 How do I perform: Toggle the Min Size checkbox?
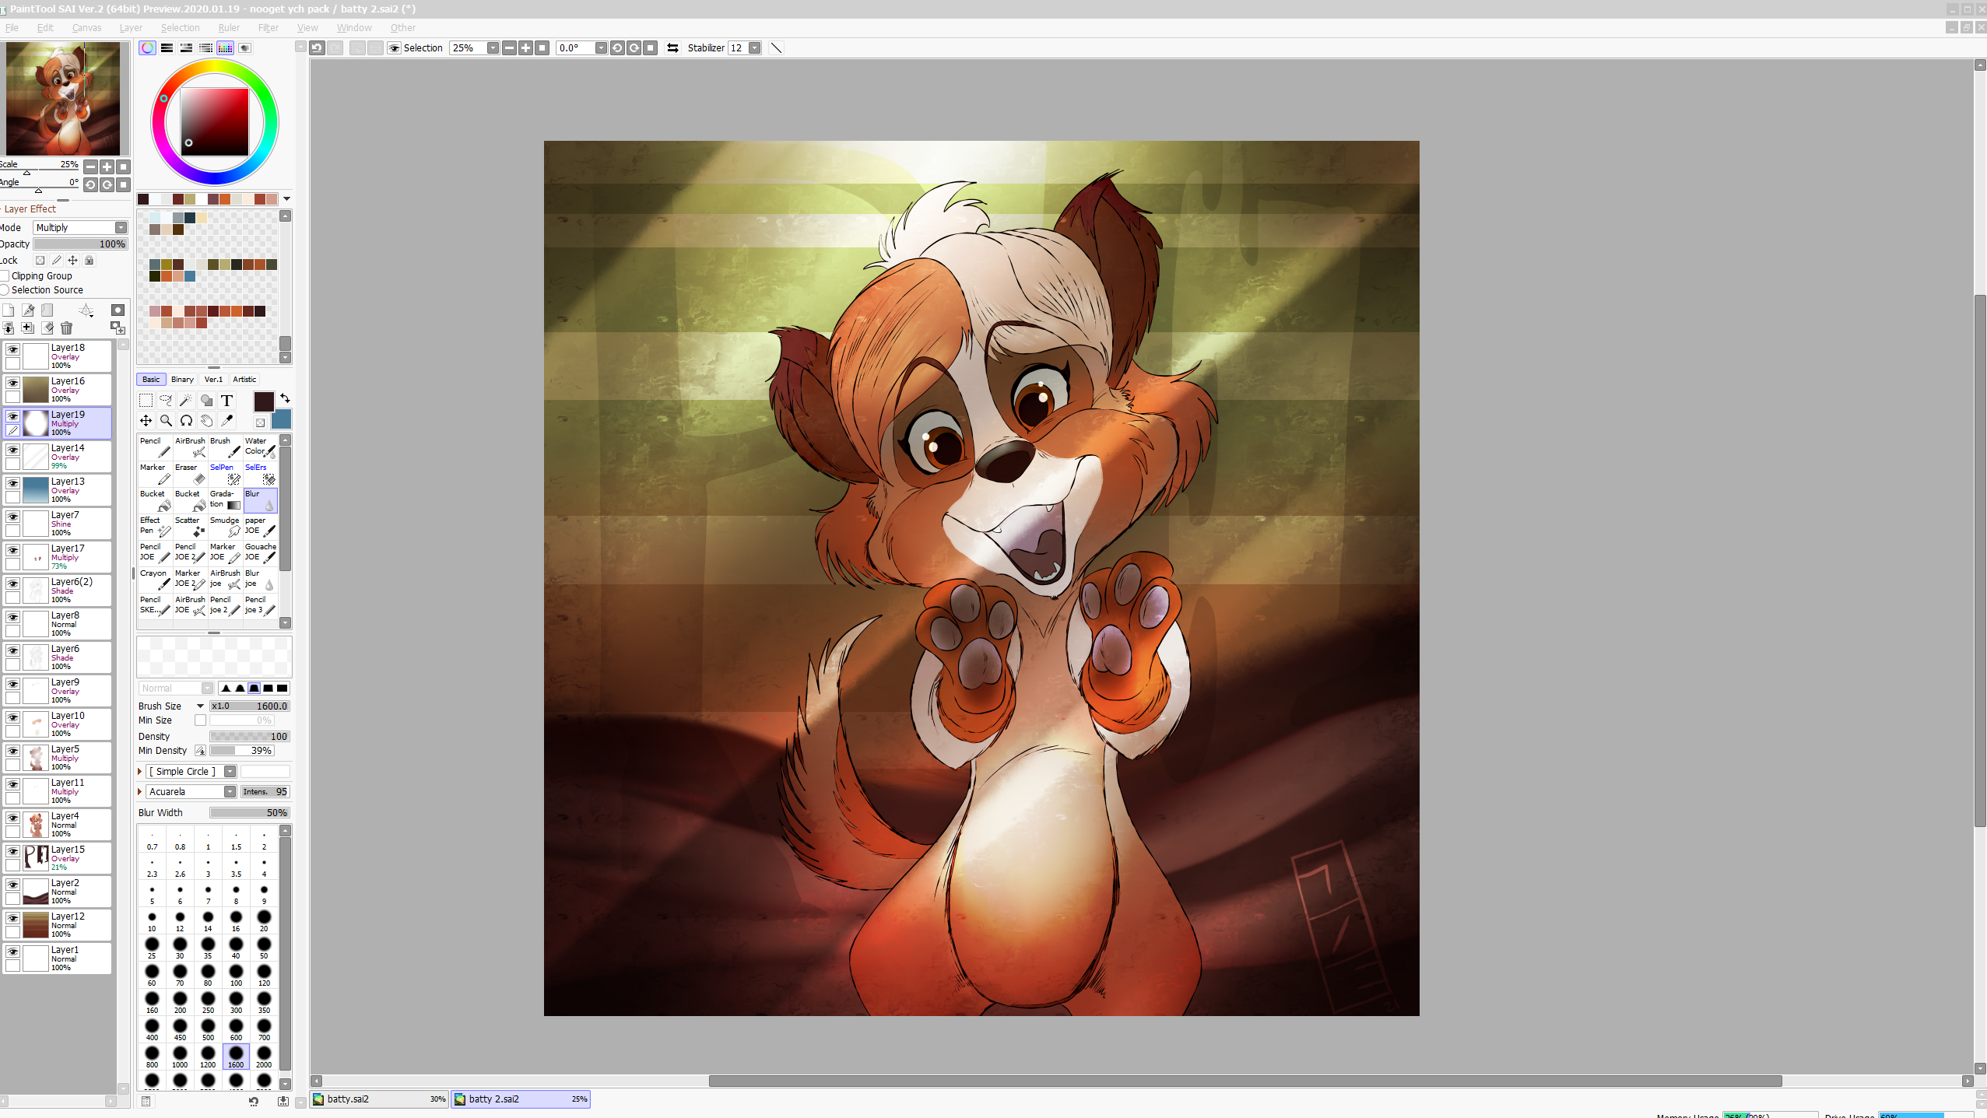(201, 720)
